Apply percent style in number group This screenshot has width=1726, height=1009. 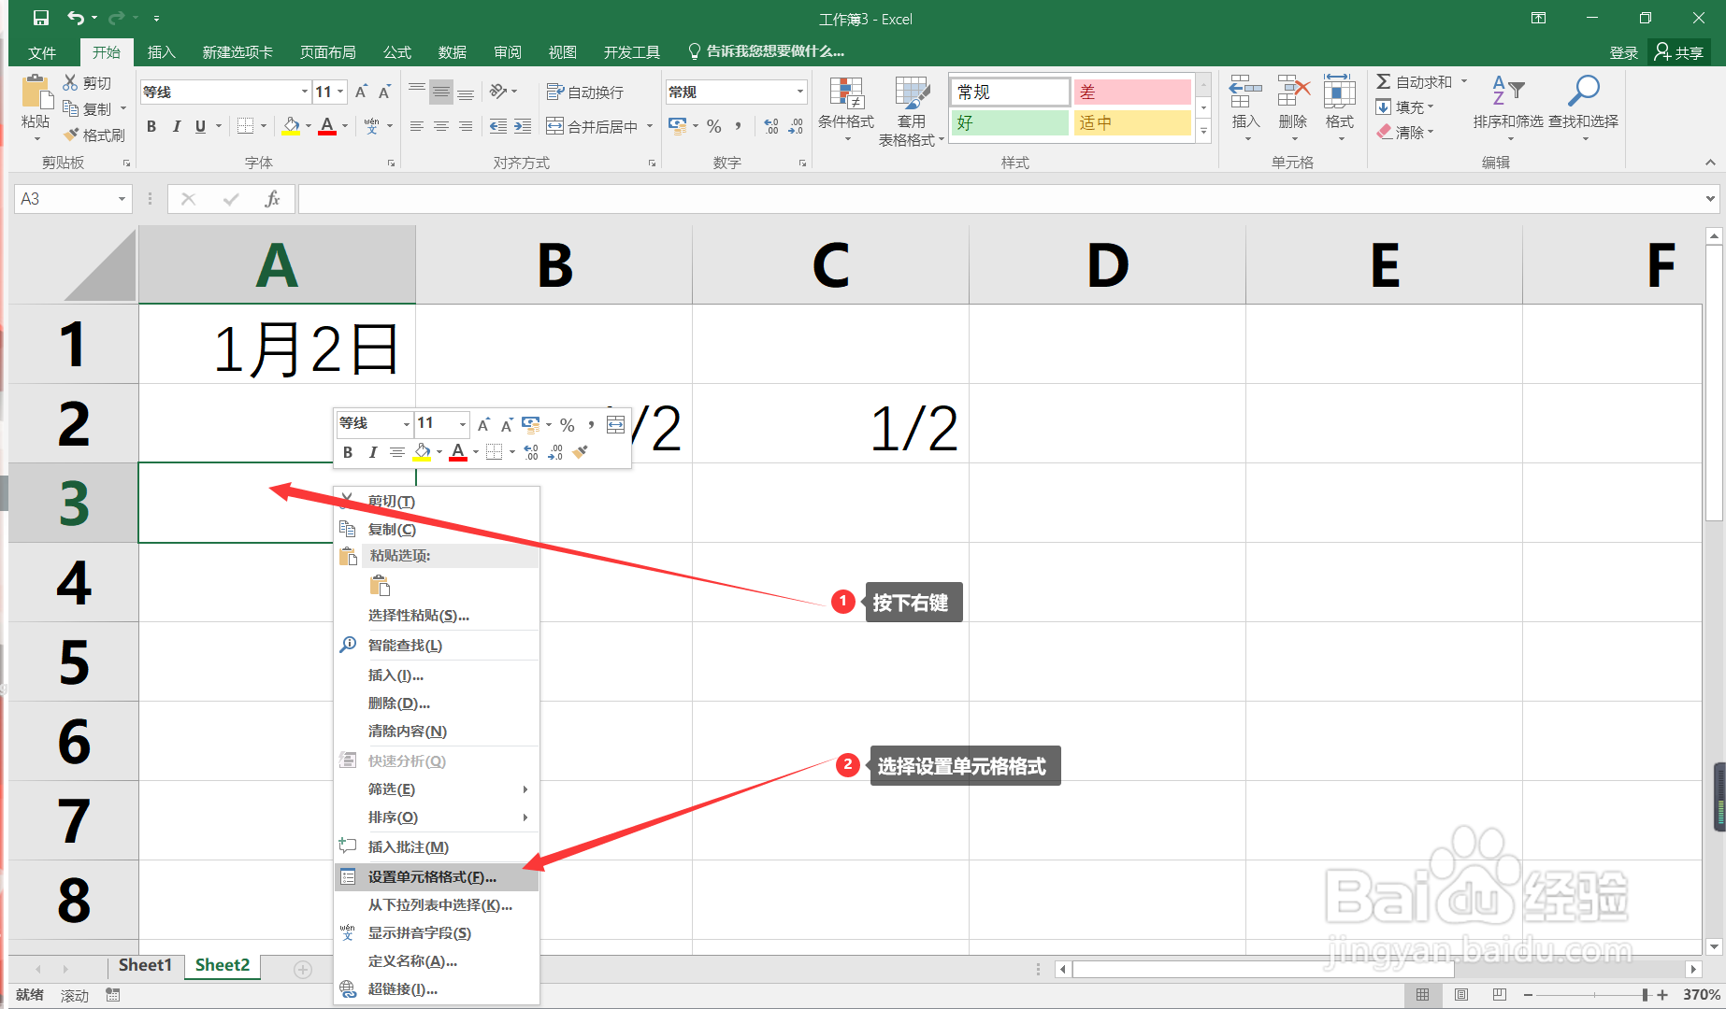pyautogui.click(x=714, y=126)
